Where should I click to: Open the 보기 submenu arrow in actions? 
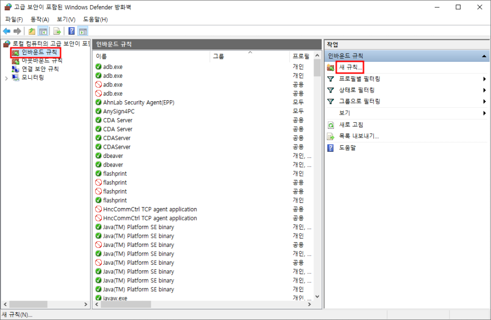click(484, 113)
